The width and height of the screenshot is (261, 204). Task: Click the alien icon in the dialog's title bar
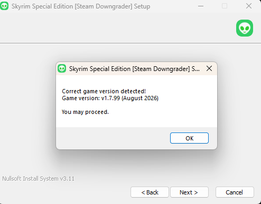[x=62, y=68]
